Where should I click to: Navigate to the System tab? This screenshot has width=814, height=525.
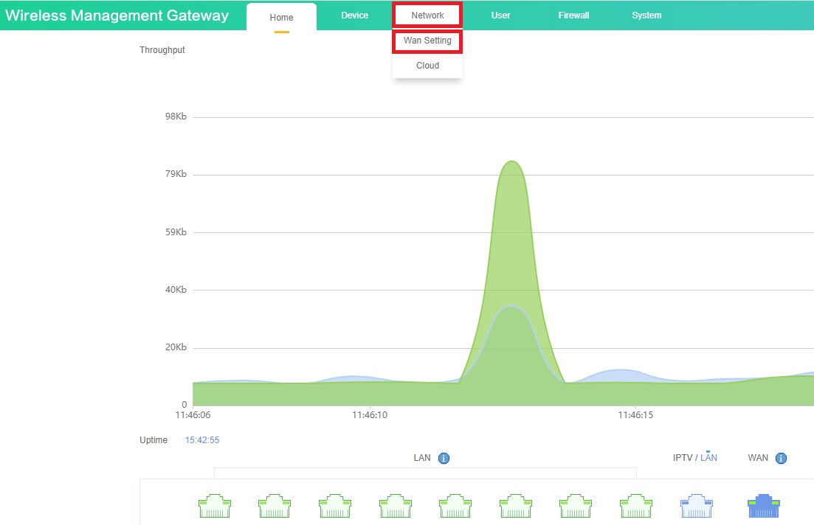click(646, 15)
